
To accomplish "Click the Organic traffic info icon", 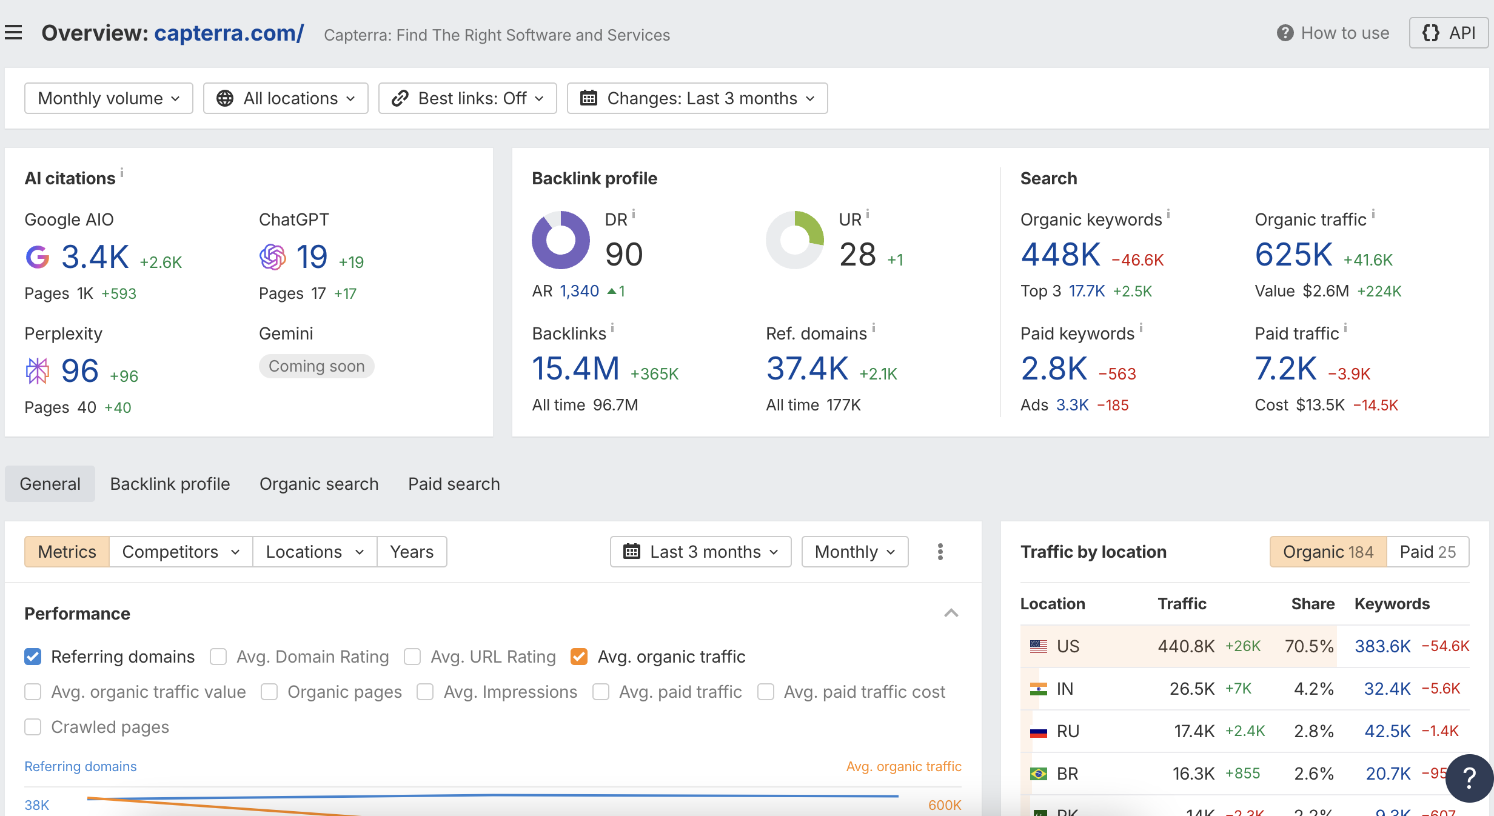I will click(x=1373, y=213).
